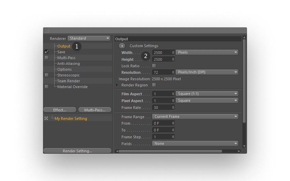
Task: Check the Render Region checkbox
Action: (x=154, y=85)
